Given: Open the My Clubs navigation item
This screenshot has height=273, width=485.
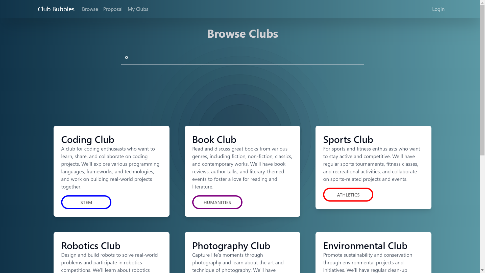Looking at the screenshot, I should [x=138, y=9].
